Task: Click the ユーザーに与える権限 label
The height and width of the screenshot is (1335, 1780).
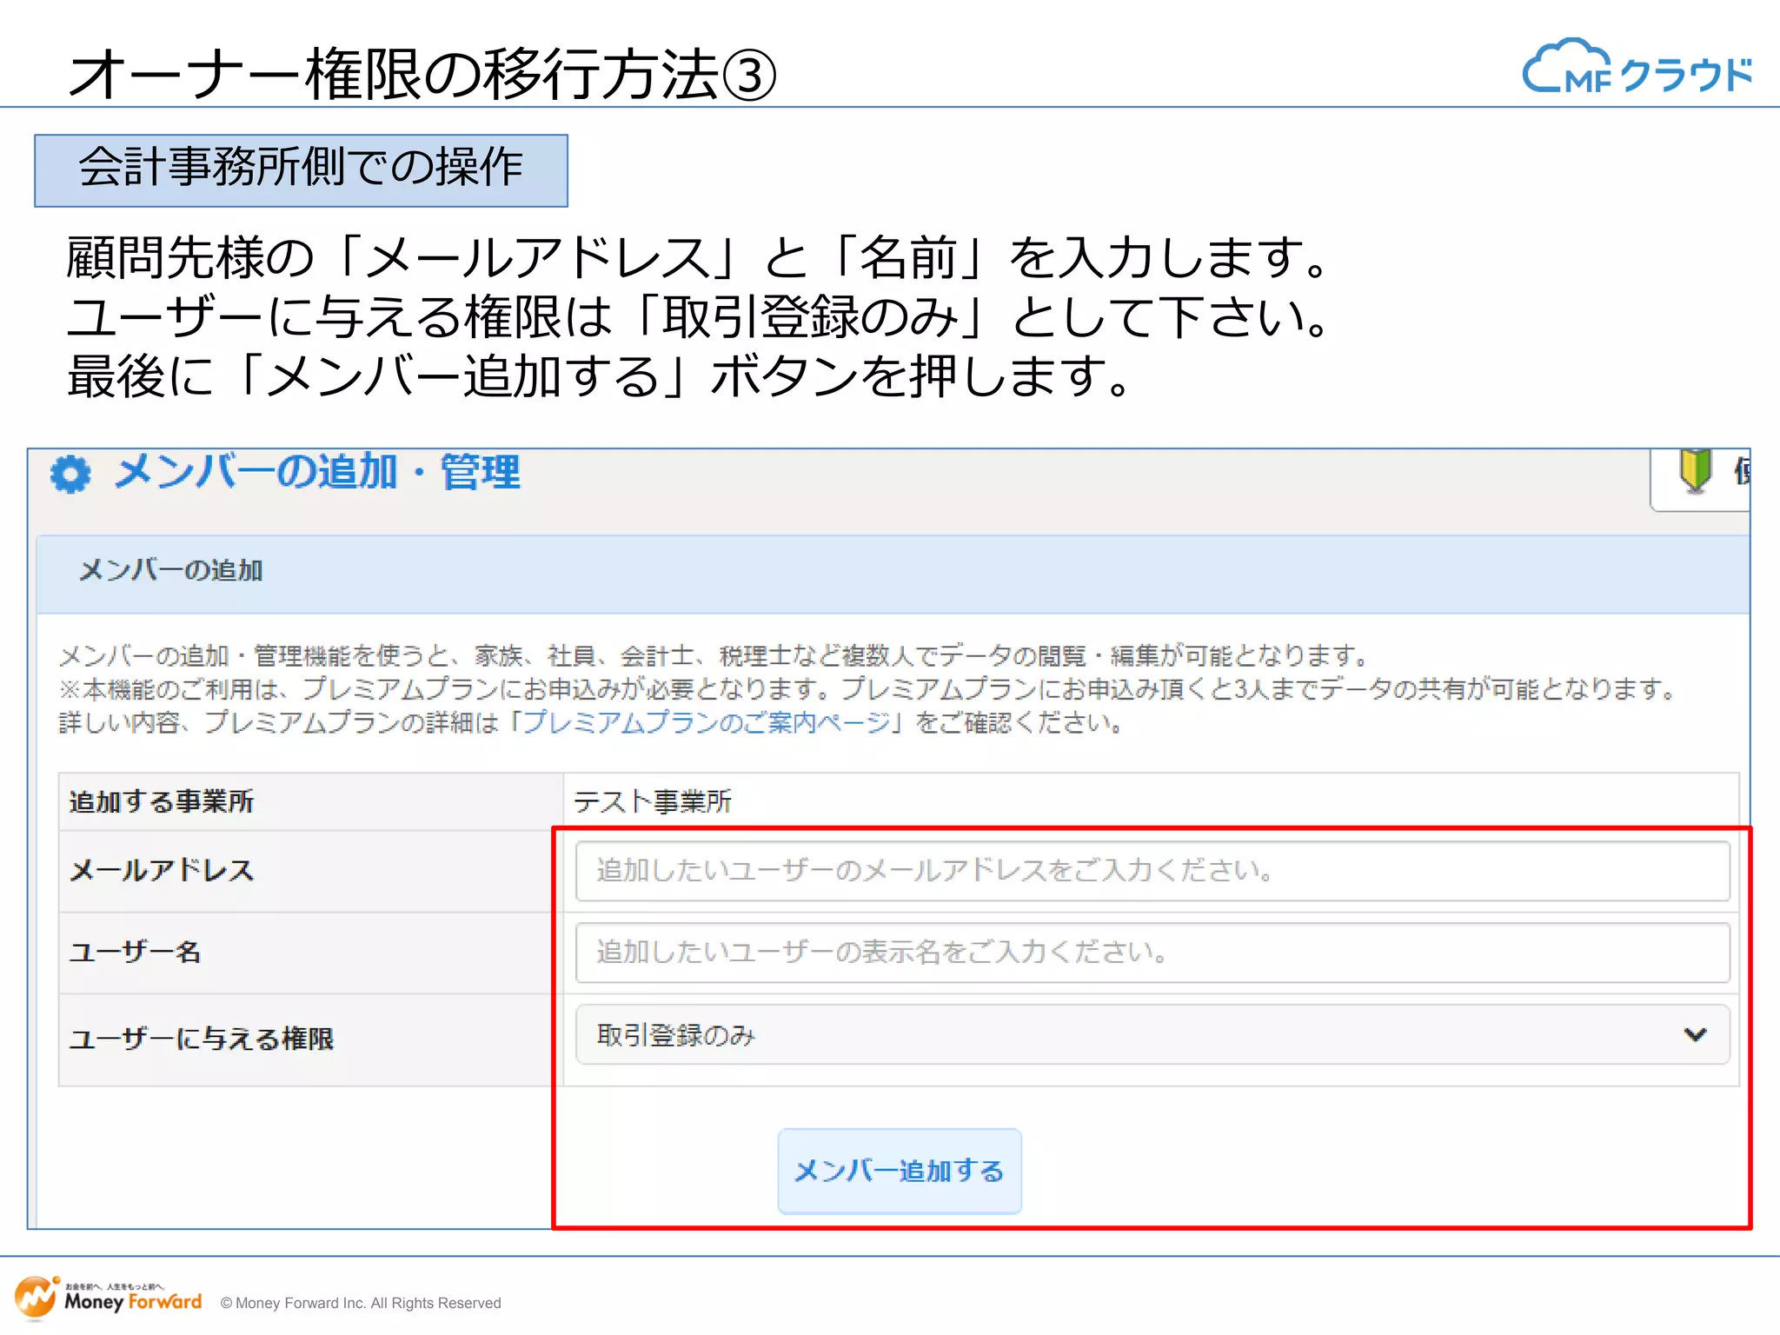Action: click(x=202, y=1039)
